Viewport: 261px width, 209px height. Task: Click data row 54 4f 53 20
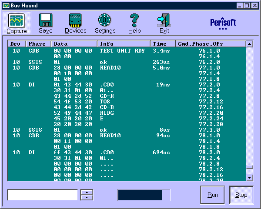[x=73, y=102]
